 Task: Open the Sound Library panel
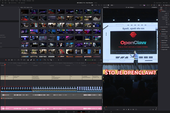(x=12, y=3)
